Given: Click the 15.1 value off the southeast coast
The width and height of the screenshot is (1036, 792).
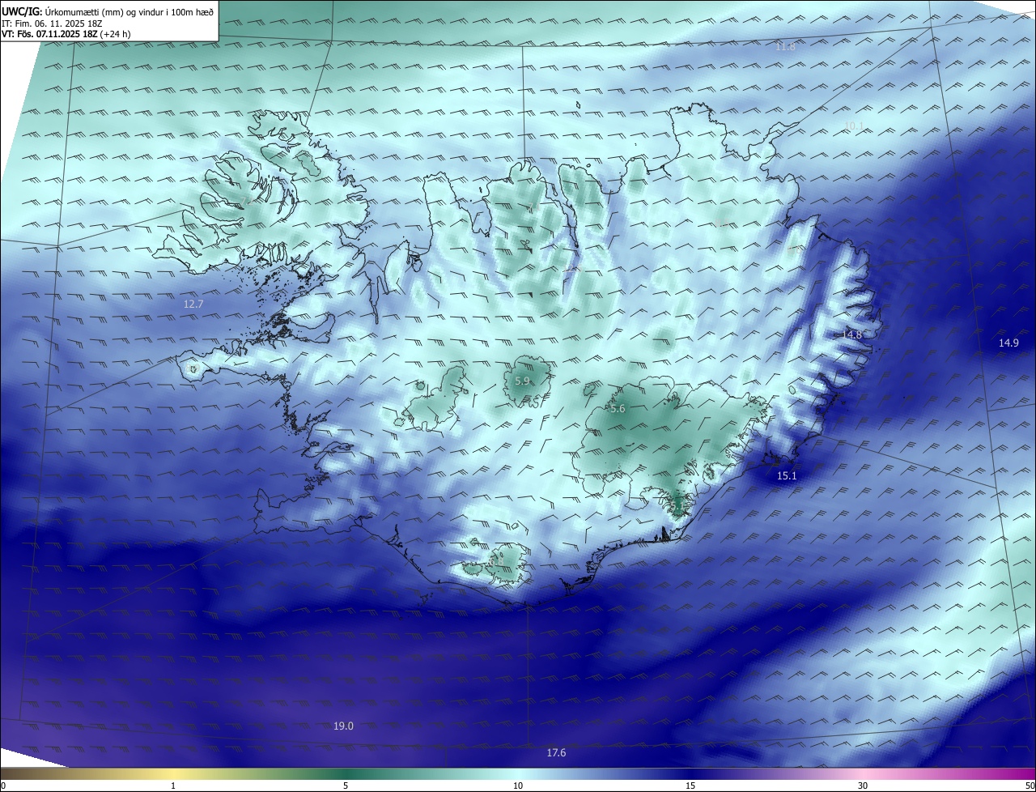Looking at the screenshot, I should click(x=787, y=476).
